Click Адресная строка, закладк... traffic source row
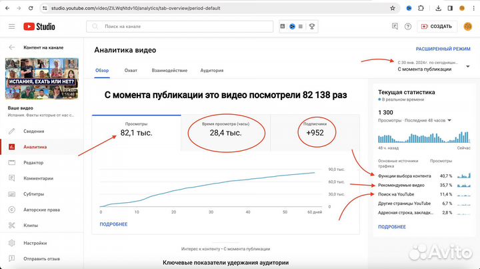The height and width of the screenshot is (269, 480). (x=424, y=213)
